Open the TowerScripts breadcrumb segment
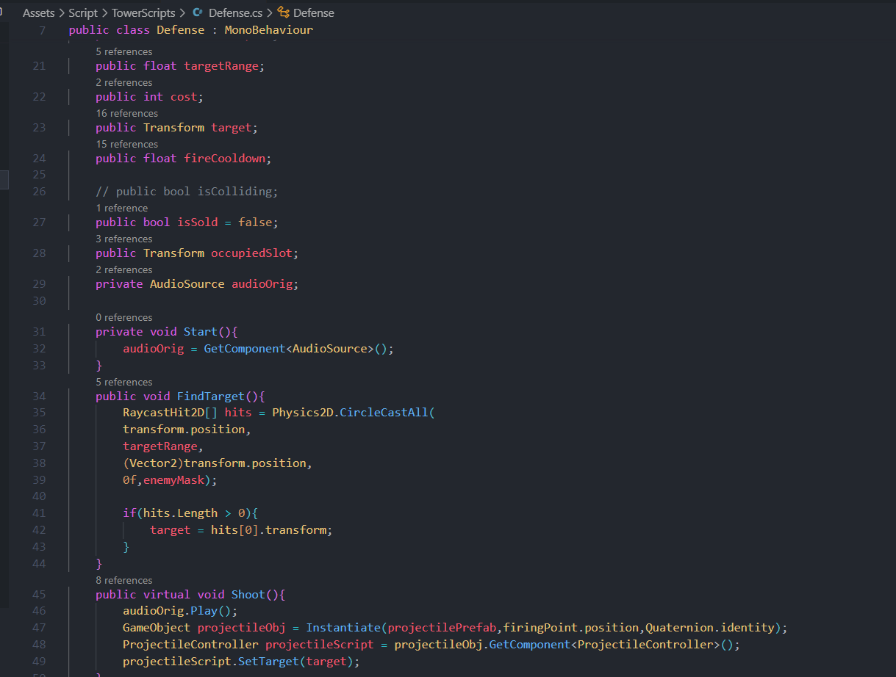896x677 pixels. (x=143, y=13)
